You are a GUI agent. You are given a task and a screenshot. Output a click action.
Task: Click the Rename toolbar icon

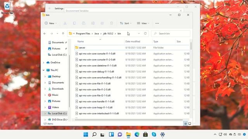pyautogui.click(x=93, y=23)
